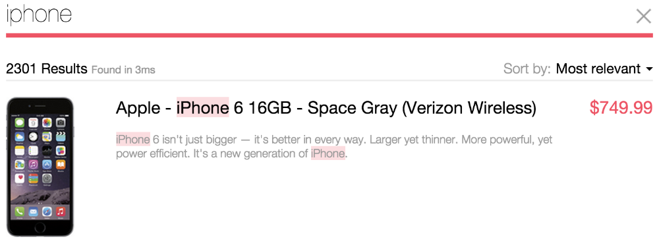
Task: Click the highlighted iPhone at the description start
Action: (133, 140)
